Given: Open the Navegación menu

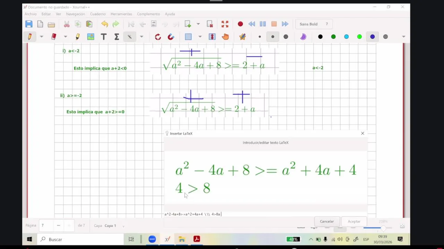Looking at the screenshot, I should [75, 14].
